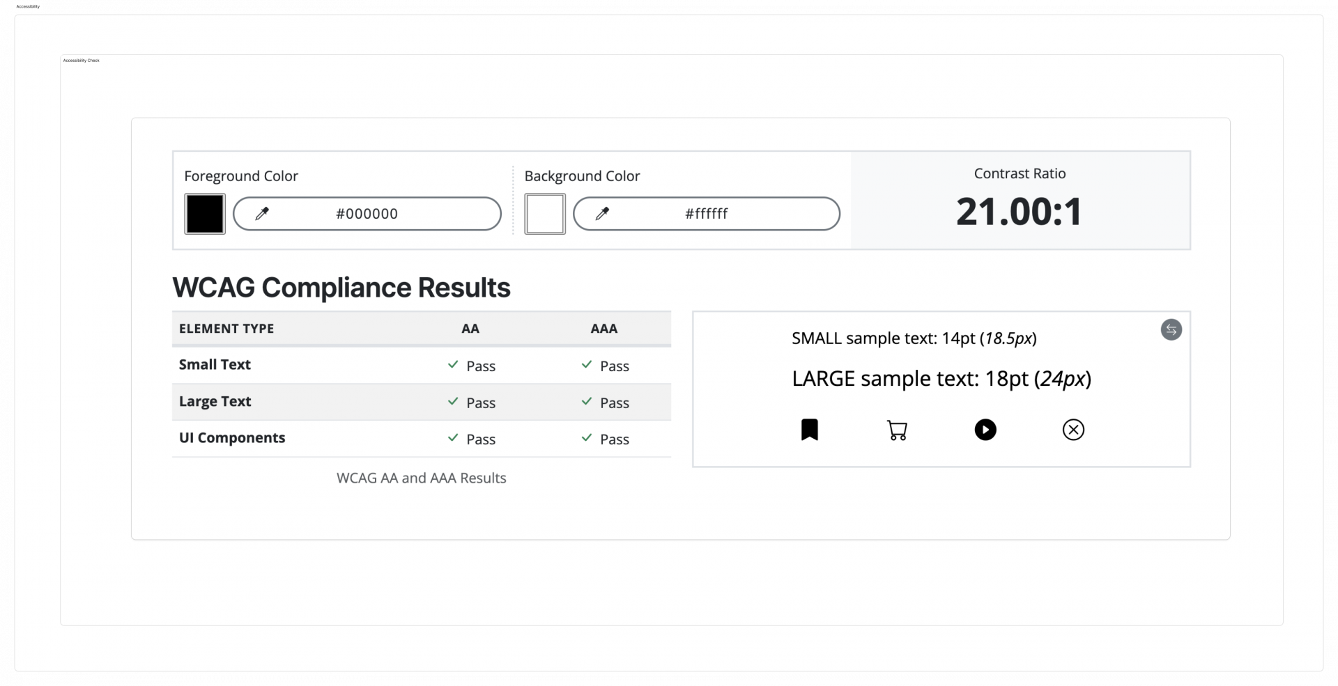The image size is (1338, 686).
Task: Click the Accessibility page title
Action: point(28,6)
